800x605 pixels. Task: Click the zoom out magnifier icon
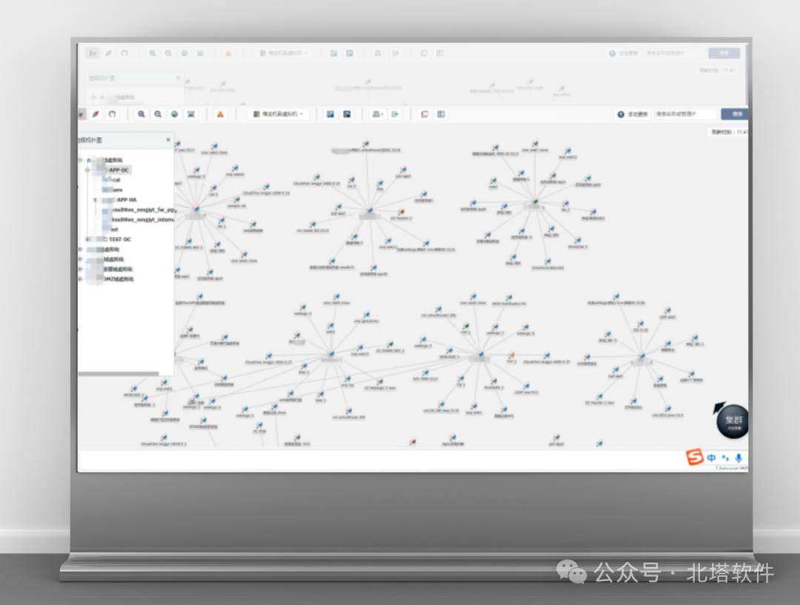[x=159, y=114]
